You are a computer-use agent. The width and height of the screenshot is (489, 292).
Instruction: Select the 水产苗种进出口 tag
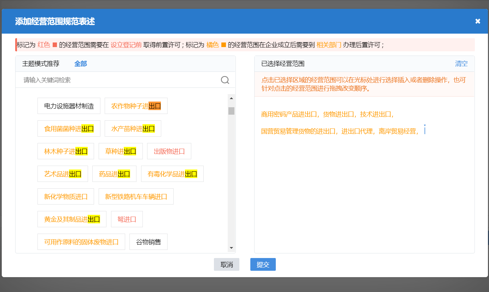point(133,128)
